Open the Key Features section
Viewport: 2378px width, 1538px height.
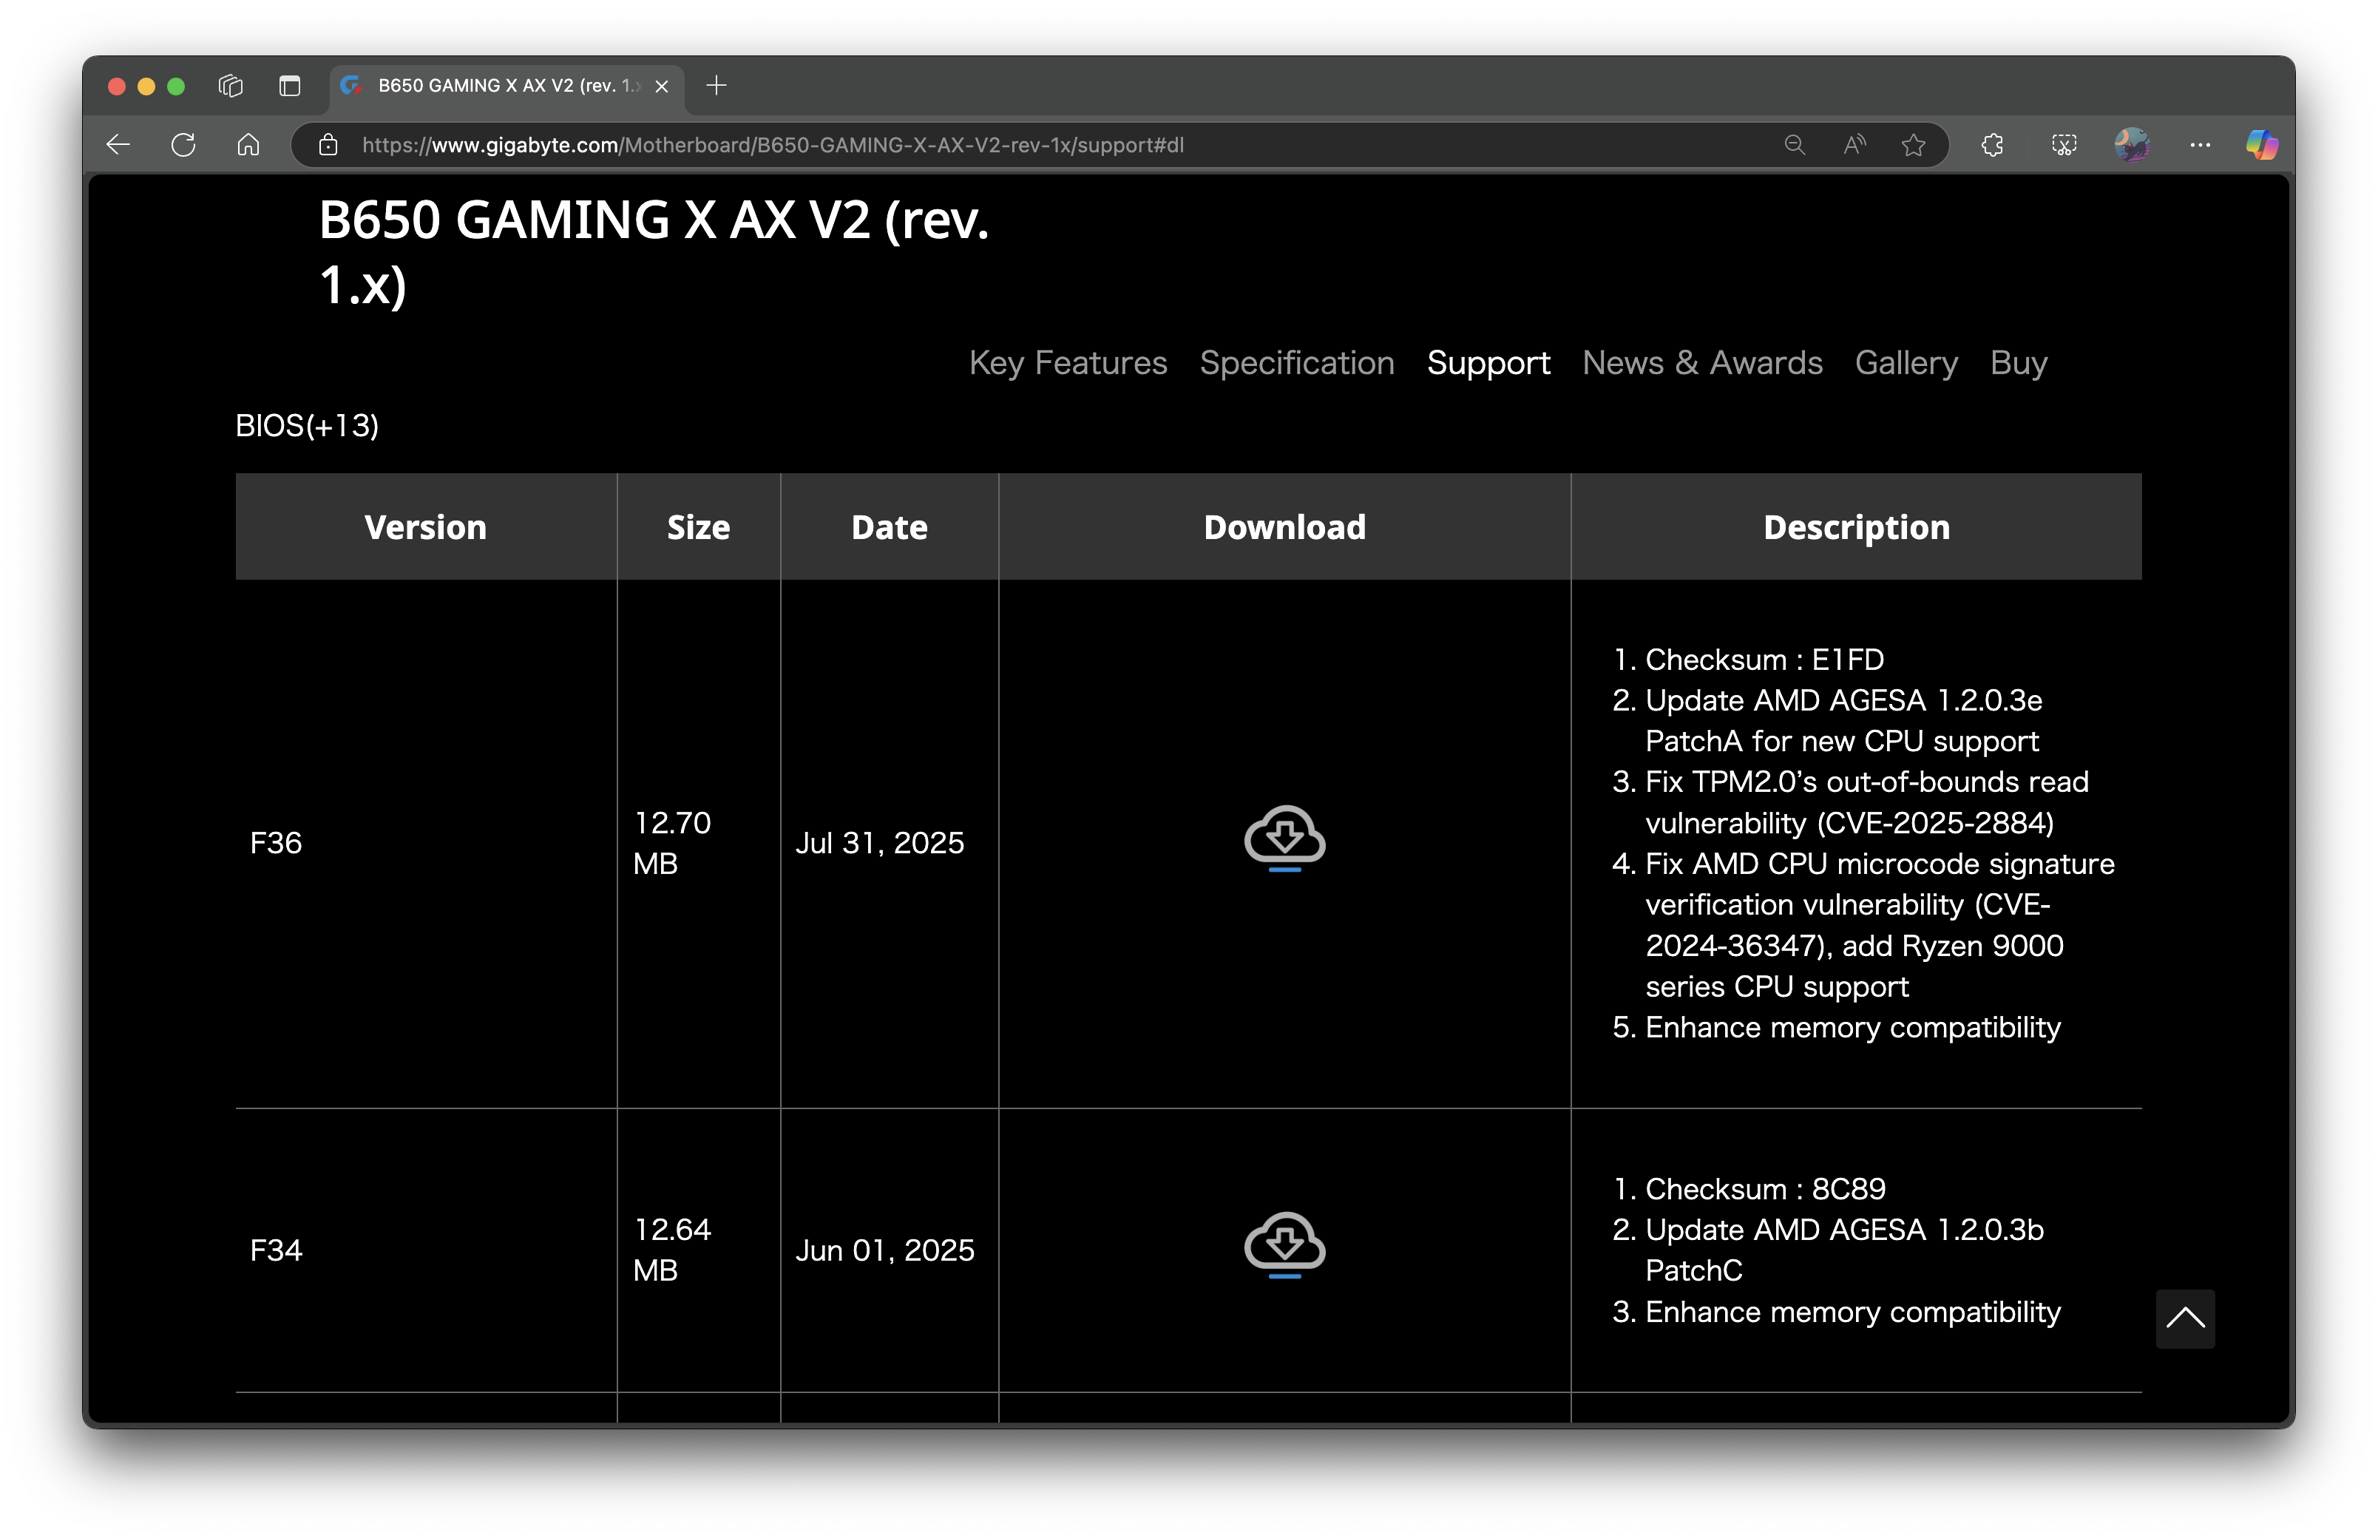[x=1067, y=362]
